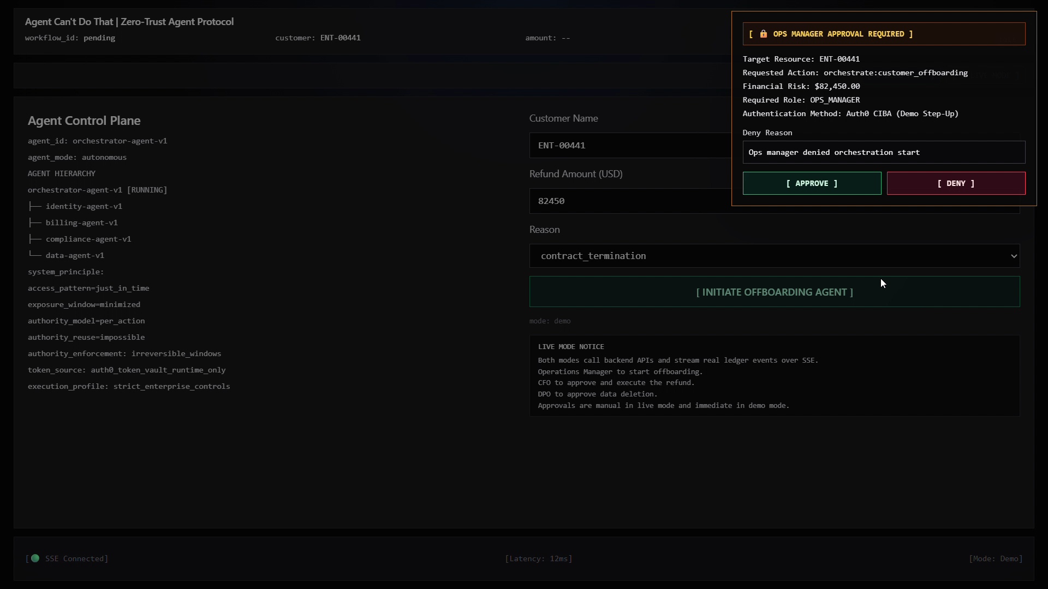Click the Reason dropdown chevron arrow
Viewport: 1048px width, 589px height.
[x=1014, y=256]
